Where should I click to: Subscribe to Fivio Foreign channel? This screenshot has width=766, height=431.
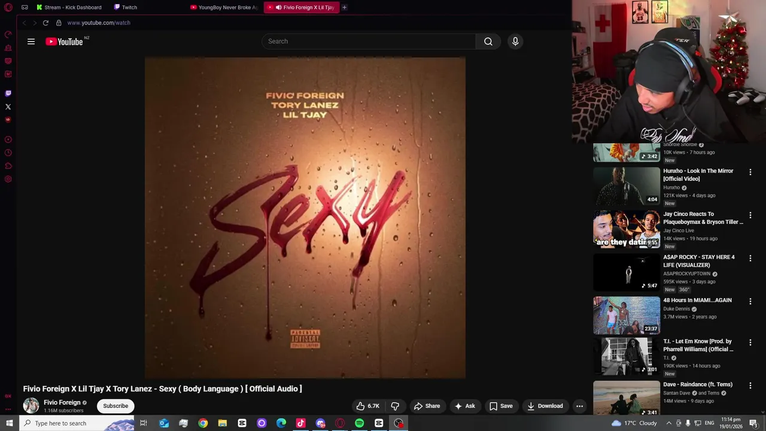(x=115, y=406)
